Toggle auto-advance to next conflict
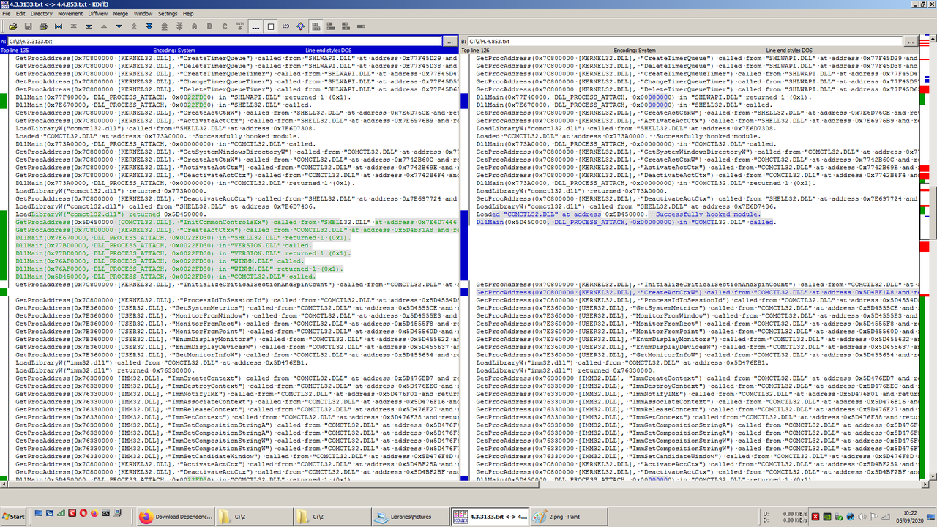Screen dimensions: 937x527 (x=239, y=26)
